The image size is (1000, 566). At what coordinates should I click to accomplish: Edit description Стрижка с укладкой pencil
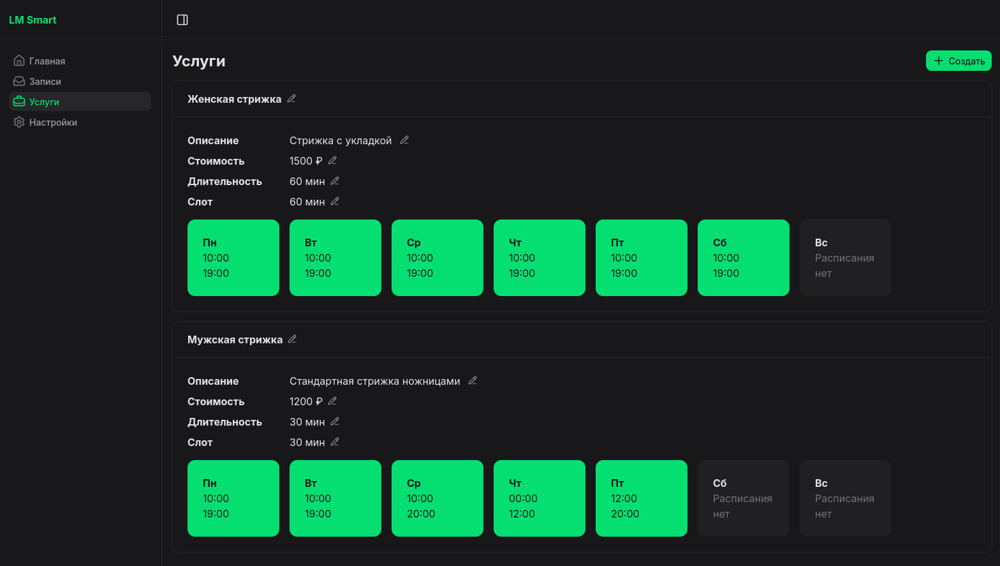404,140
